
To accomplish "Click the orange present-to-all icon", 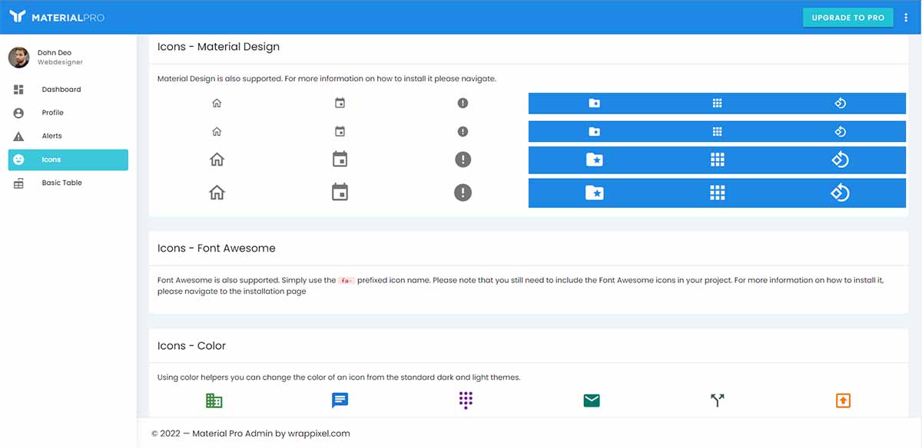I will click(x=843, y=400).
